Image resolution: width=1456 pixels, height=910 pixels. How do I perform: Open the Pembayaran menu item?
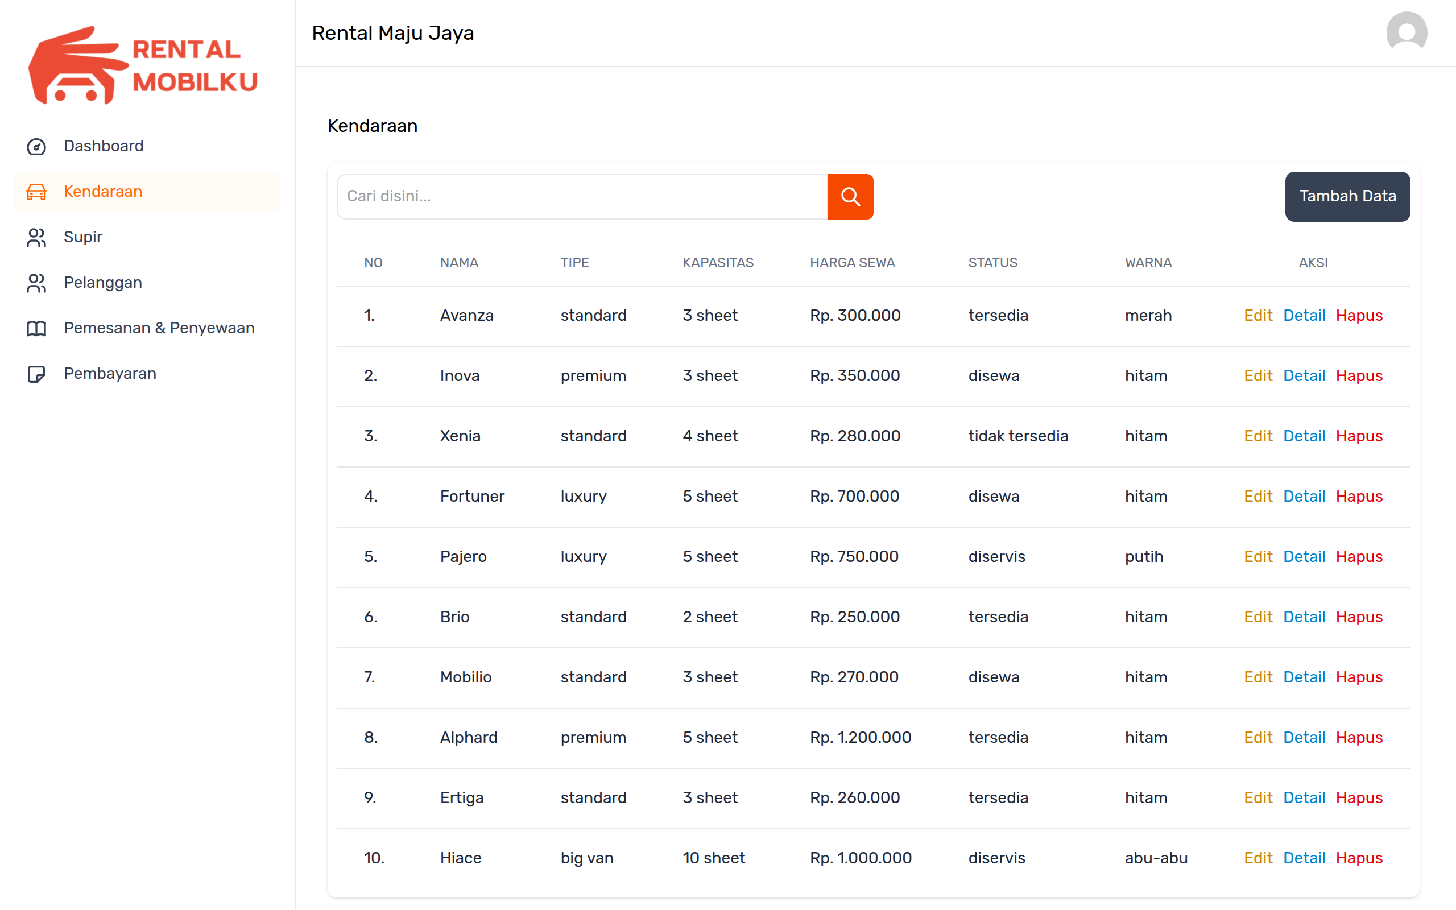110,373
